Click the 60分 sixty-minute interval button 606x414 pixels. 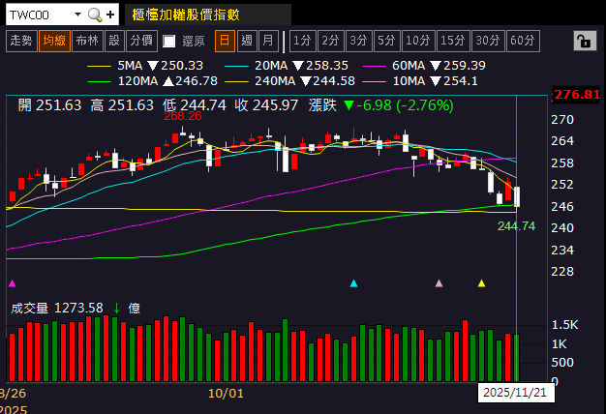click(x=523, y=41)
